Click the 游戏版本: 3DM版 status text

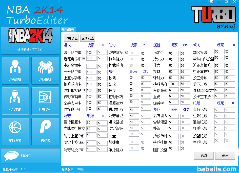tap(73, 169)
